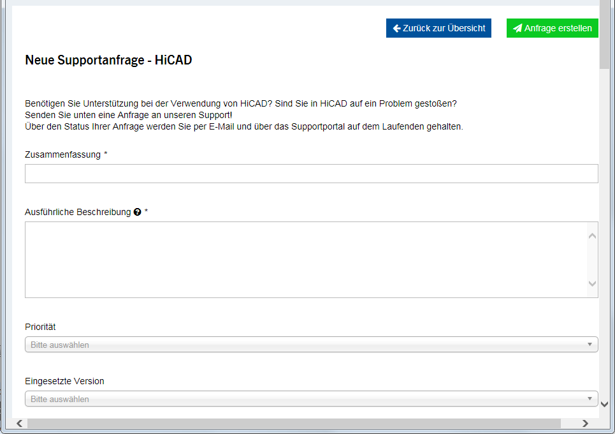Click the page vertical scrollbar down arrow

(x=604, y=404)
